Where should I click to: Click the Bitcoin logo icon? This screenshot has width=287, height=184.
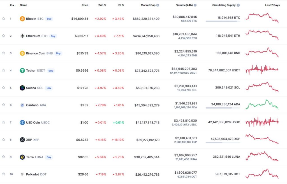(22, 19)
